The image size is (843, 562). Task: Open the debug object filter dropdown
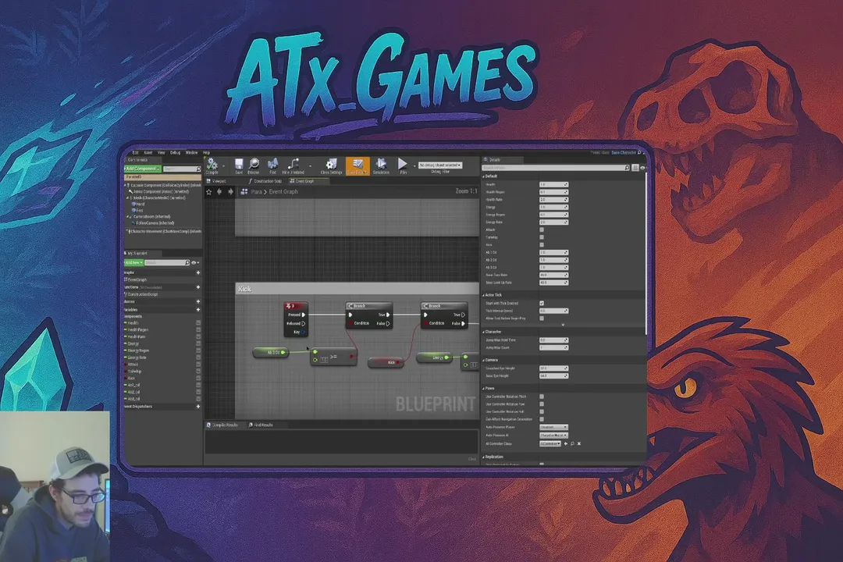coord(440,165)
